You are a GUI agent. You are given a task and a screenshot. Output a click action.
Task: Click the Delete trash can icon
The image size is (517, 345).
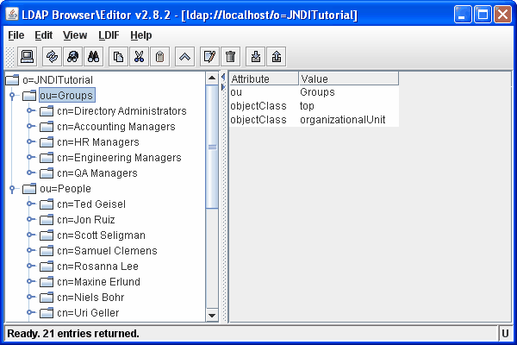tap(230, 57)
